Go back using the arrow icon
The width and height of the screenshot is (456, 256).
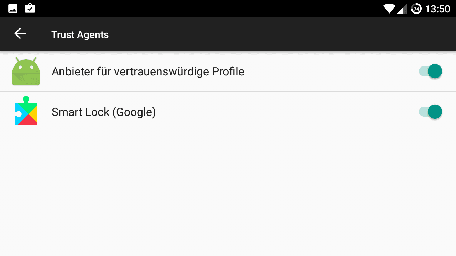[x=20, y=34]
